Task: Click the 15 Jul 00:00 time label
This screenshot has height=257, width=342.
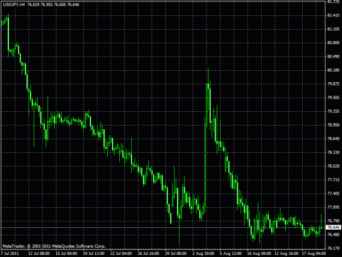Action: pos(66,254)
